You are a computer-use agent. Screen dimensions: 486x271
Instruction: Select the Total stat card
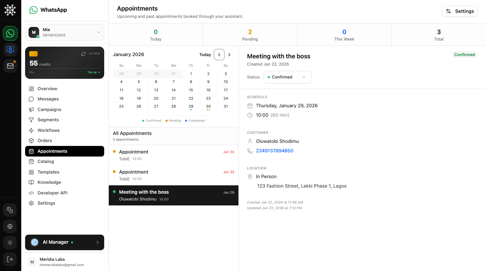pos(438,34)
